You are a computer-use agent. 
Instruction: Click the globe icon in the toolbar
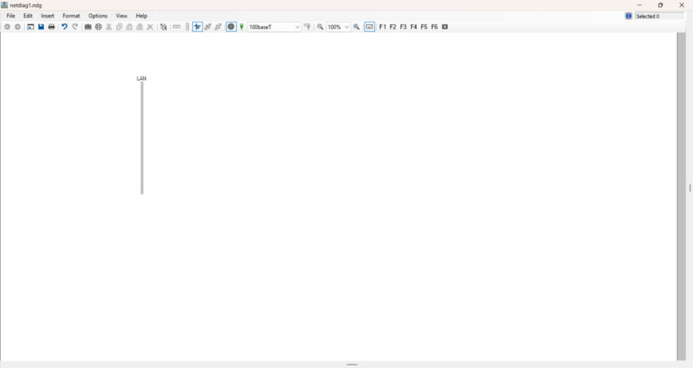pos(99,27)
